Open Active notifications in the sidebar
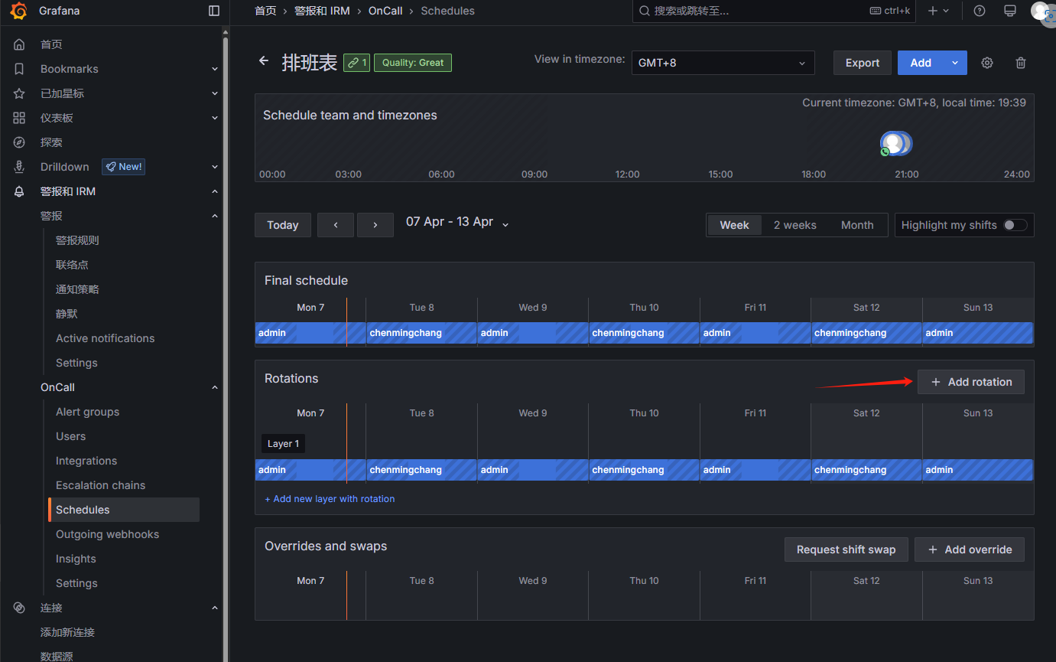 point(106,338)
